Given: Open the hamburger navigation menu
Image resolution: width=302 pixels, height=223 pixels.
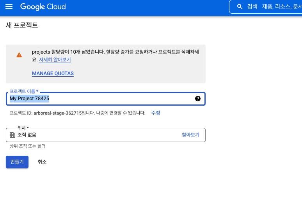Looking at the screenshot, I should [x=9, y=7].
